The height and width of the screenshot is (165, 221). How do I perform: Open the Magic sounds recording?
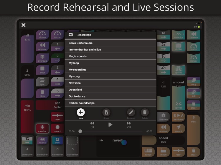click(111, 56)
